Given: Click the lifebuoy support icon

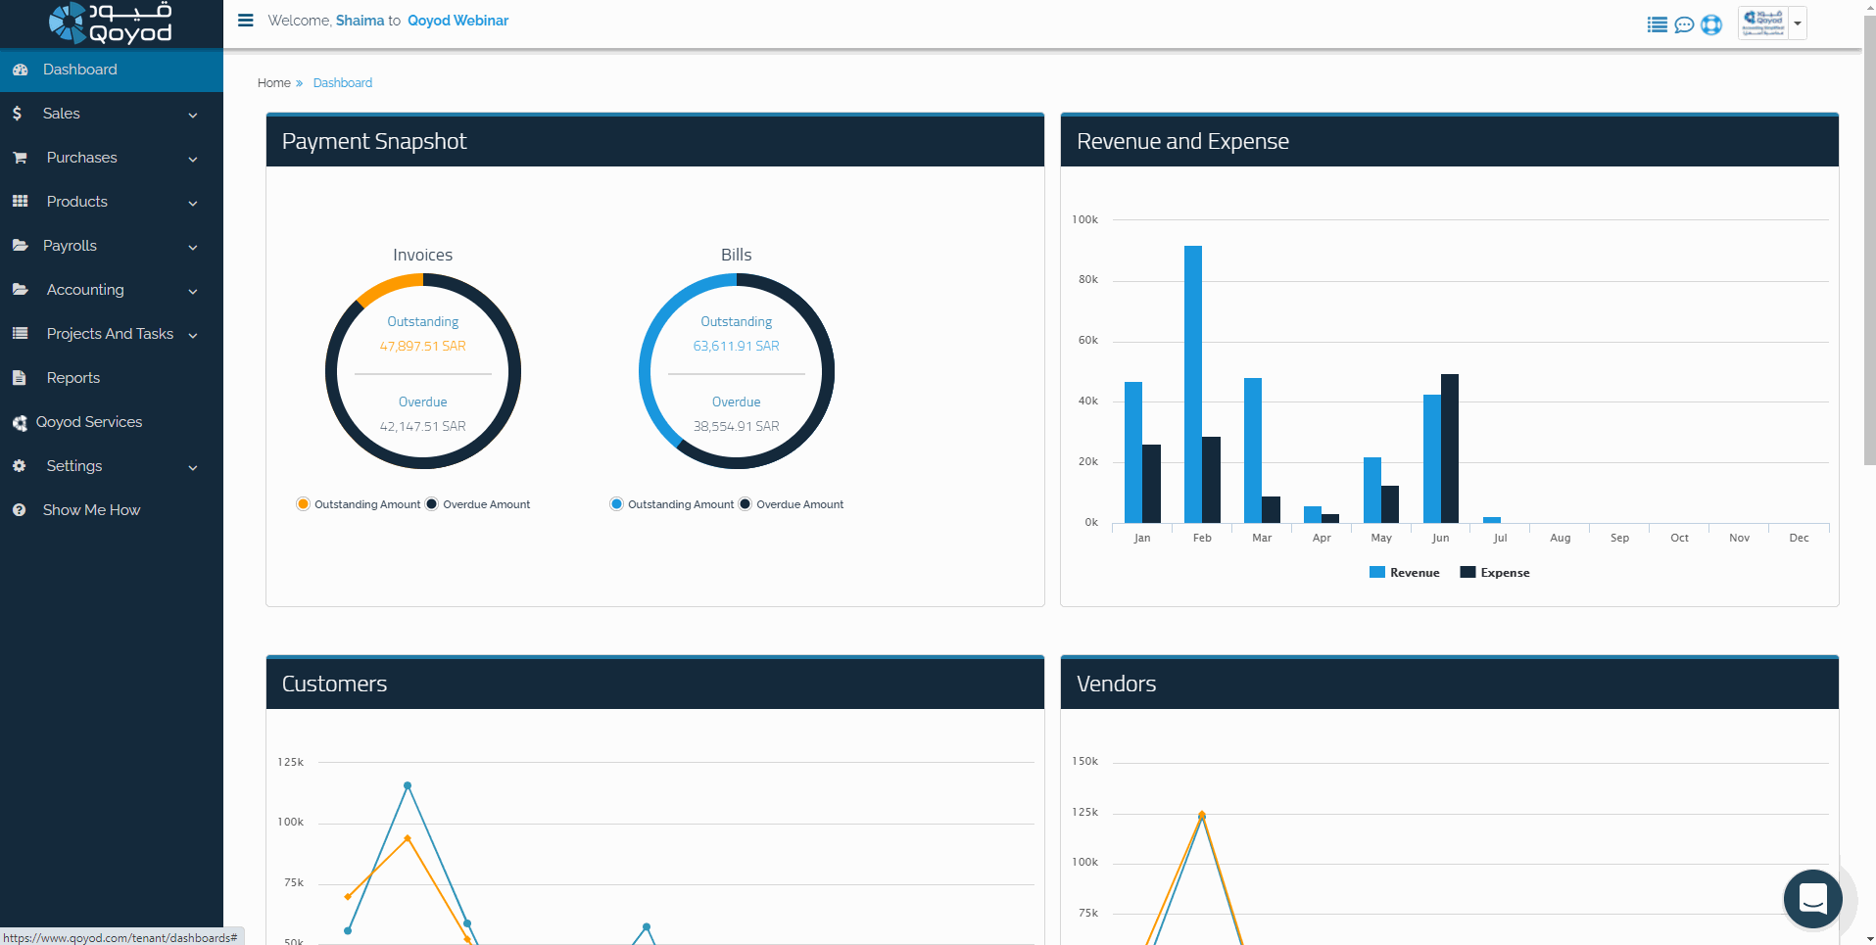Looking at the screenshot, I should tap(1711, 24).
